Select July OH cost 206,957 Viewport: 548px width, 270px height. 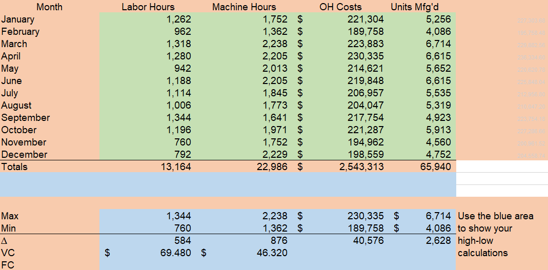366,93
